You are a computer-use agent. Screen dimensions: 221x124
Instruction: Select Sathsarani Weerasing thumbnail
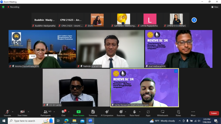(x=123, y=20)
